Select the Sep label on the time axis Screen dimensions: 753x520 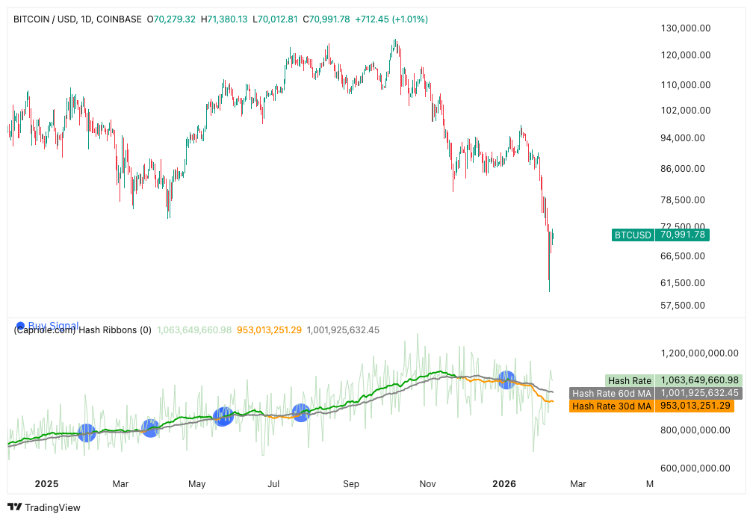351,483
